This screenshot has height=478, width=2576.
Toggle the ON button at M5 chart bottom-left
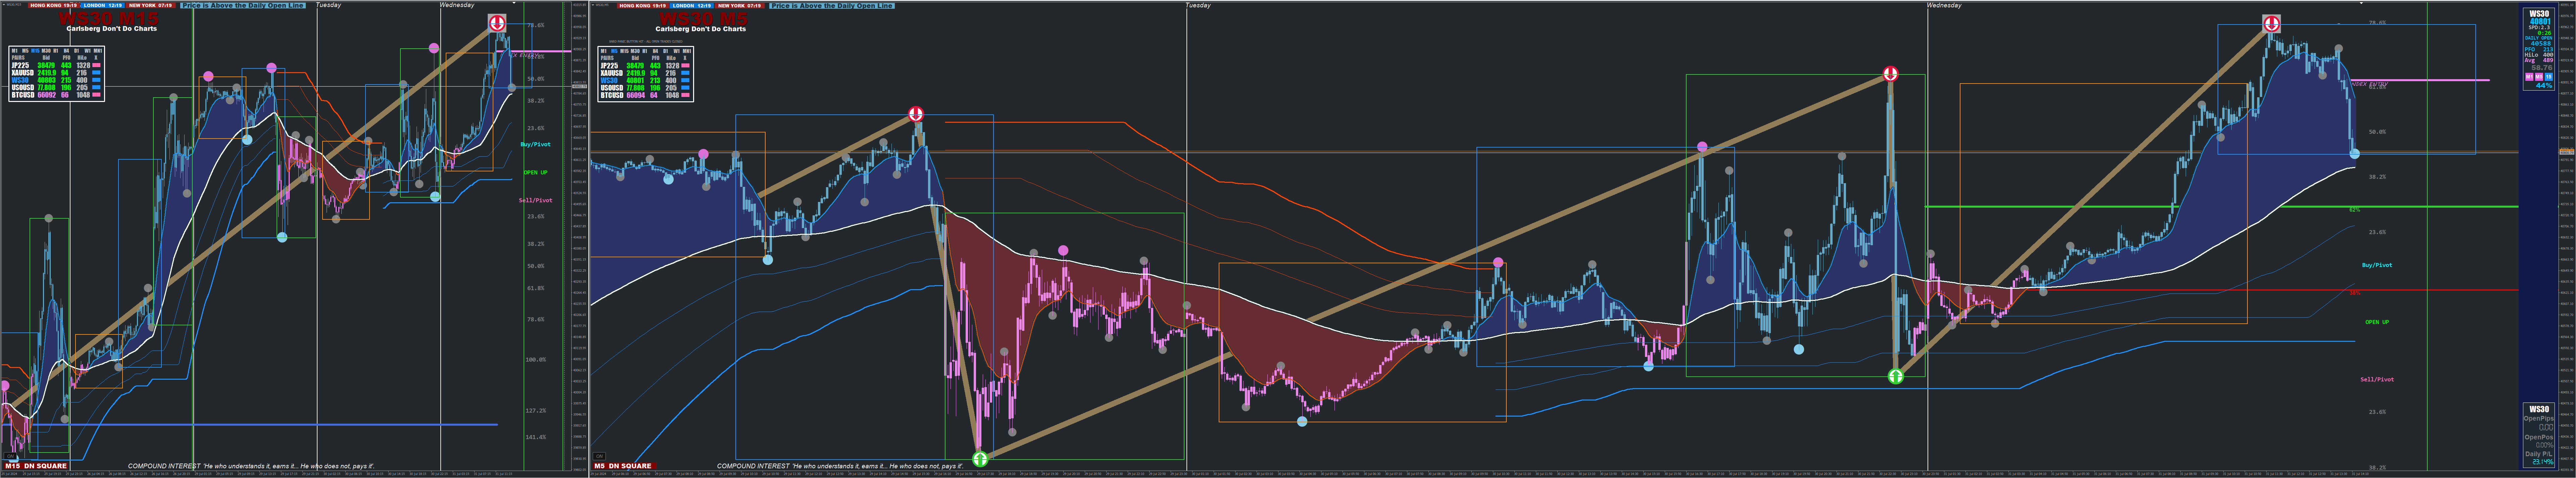click(600, 456)
